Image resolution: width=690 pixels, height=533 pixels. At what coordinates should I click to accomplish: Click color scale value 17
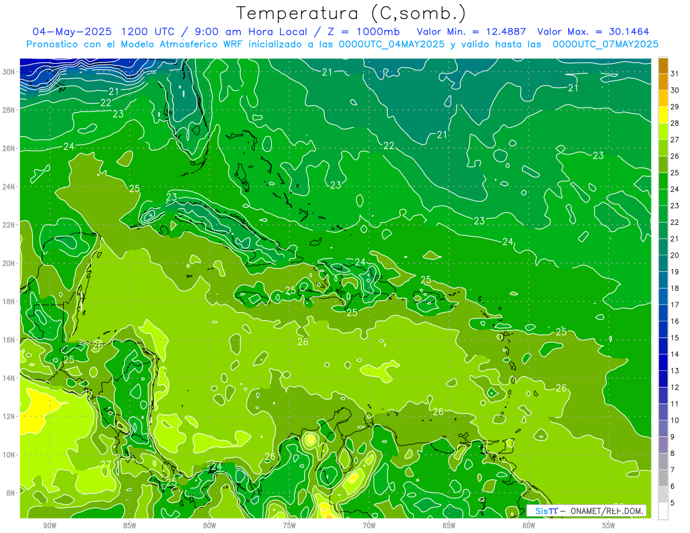coord(674,305)
